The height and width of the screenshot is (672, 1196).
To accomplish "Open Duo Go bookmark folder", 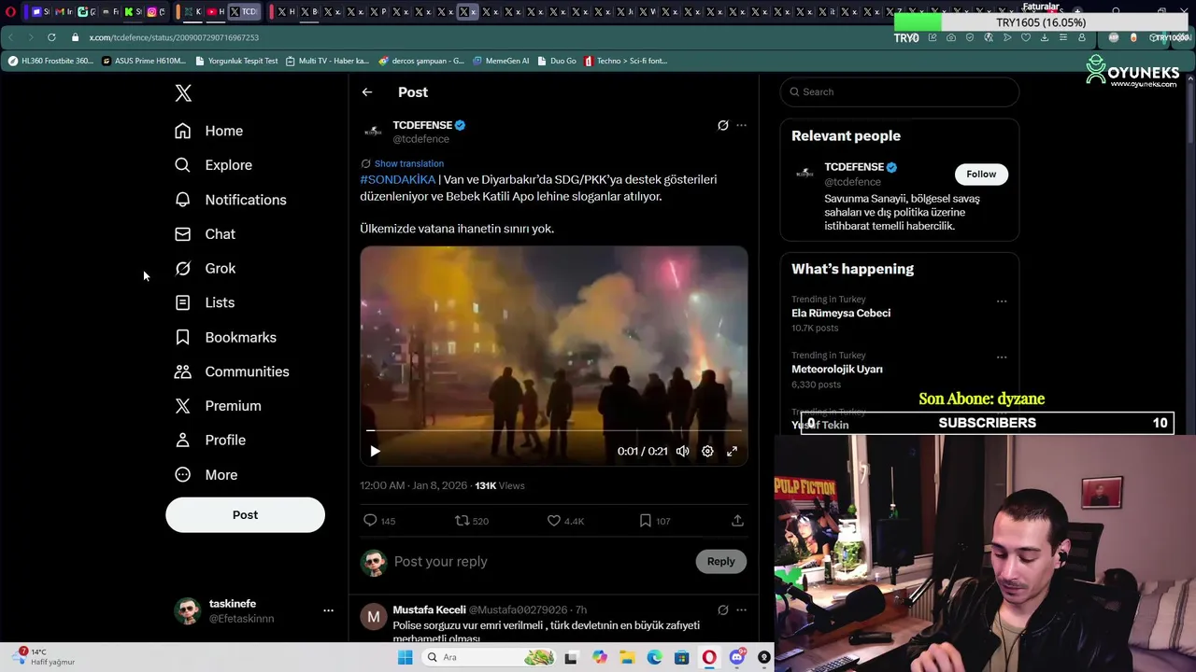I will (x=557, y=61).
